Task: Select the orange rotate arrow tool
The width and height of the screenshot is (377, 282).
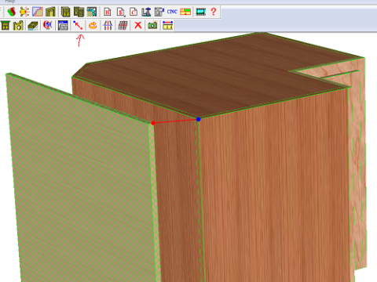Action: tap(93, 25)
